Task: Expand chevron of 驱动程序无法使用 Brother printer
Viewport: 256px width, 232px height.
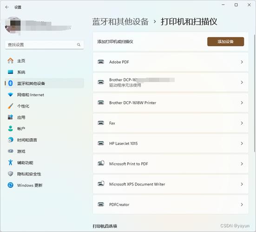Action: 242,82
